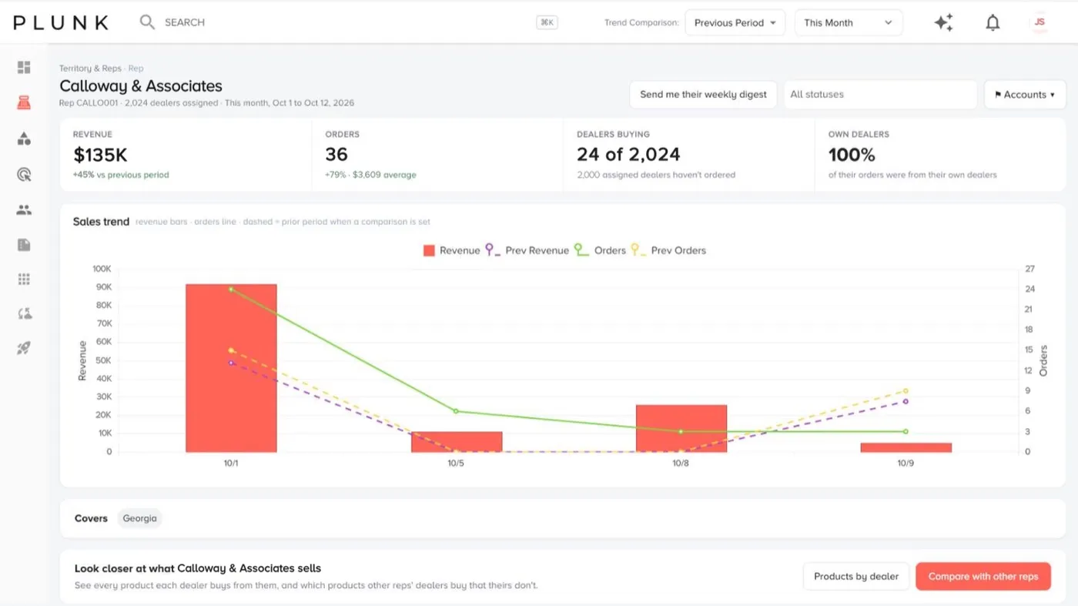Image resolution: width=1078 pixels, height=606 pixels.
Task: Click the target cursor icon in sidebar
Action: tap(24, 174)
